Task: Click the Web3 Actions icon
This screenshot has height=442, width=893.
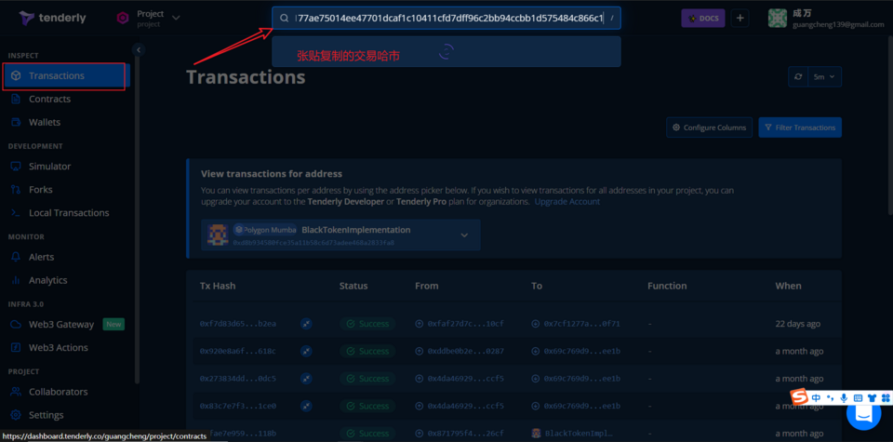Action: click(x=16, y=348)
